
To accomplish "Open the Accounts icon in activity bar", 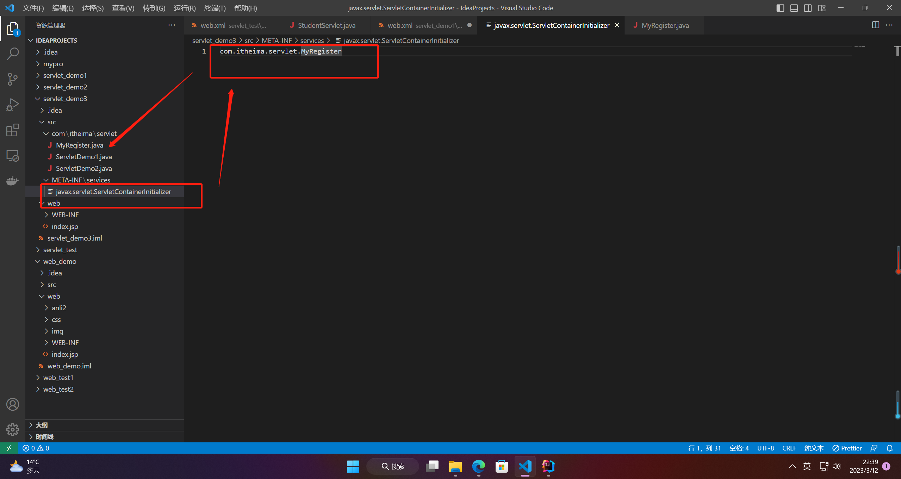I will coord(13,404).
